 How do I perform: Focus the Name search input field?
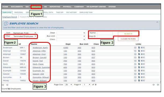105,33
